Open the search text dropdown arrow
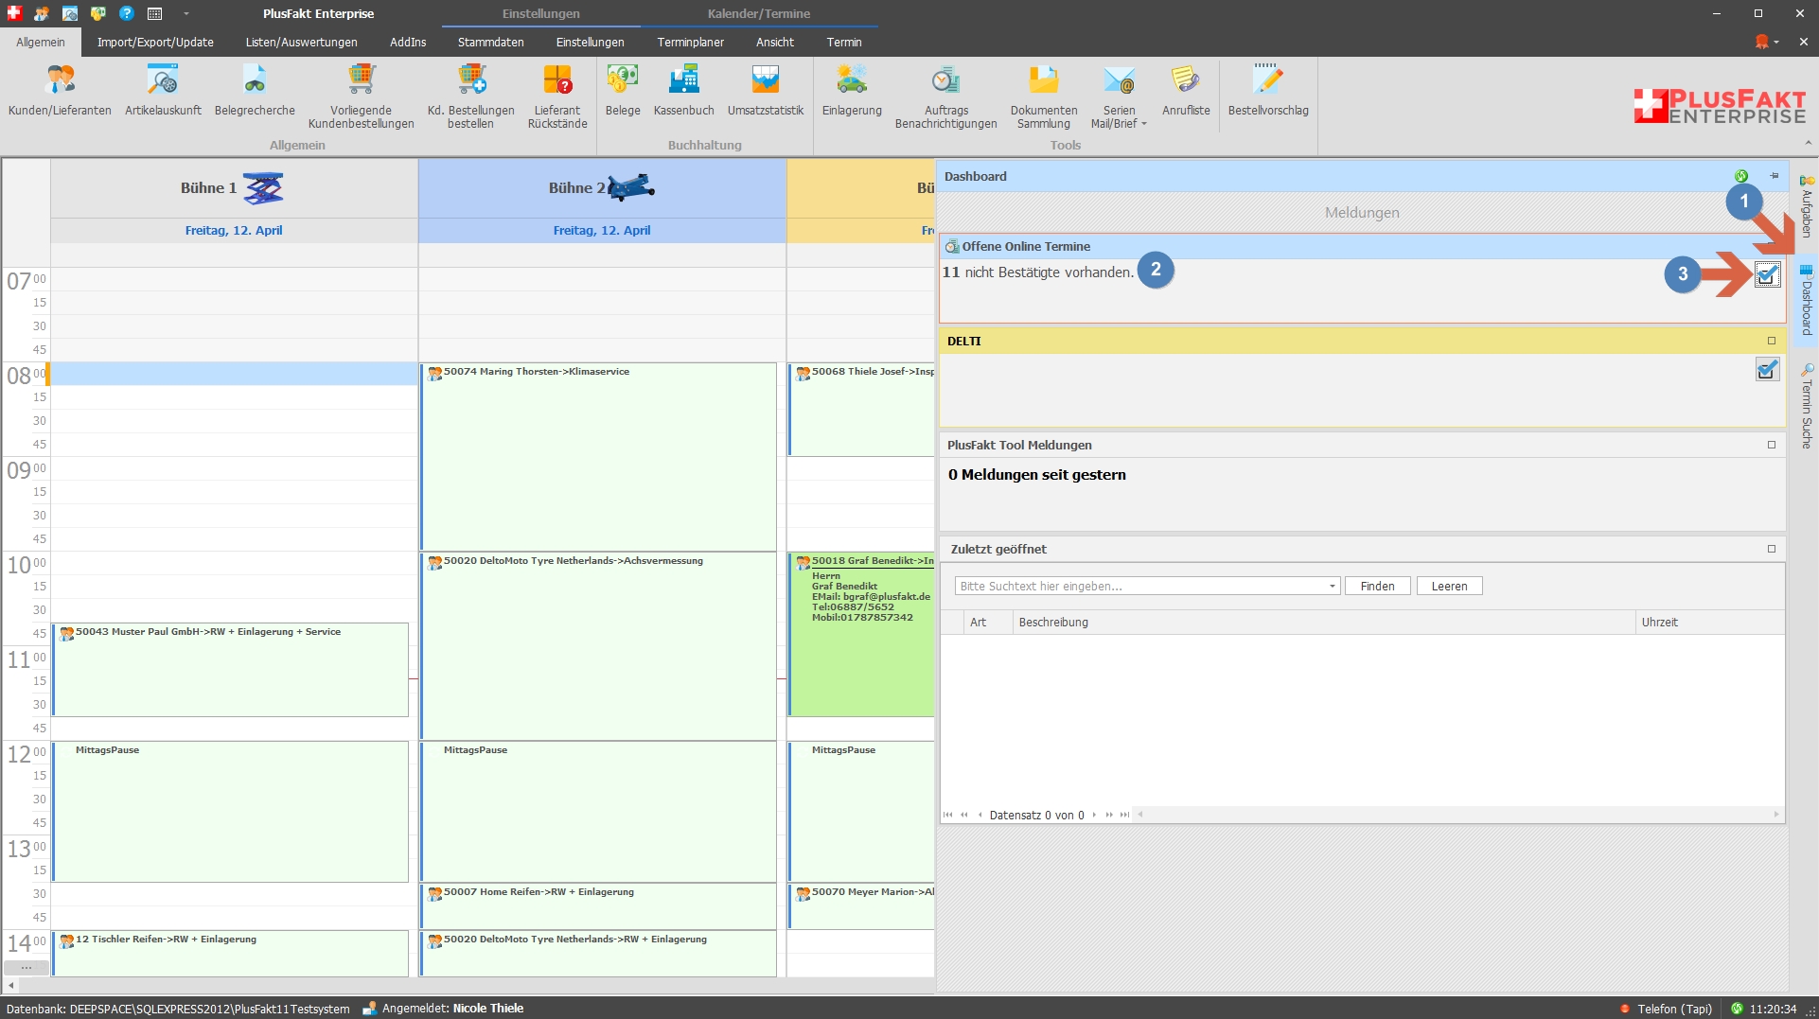 (1332, 587)
